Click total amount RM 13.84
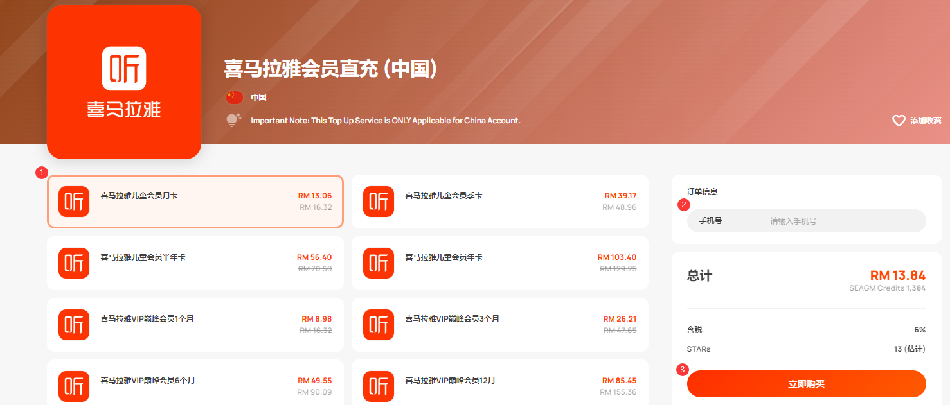The image size is (950, 405). click(898, 275)
